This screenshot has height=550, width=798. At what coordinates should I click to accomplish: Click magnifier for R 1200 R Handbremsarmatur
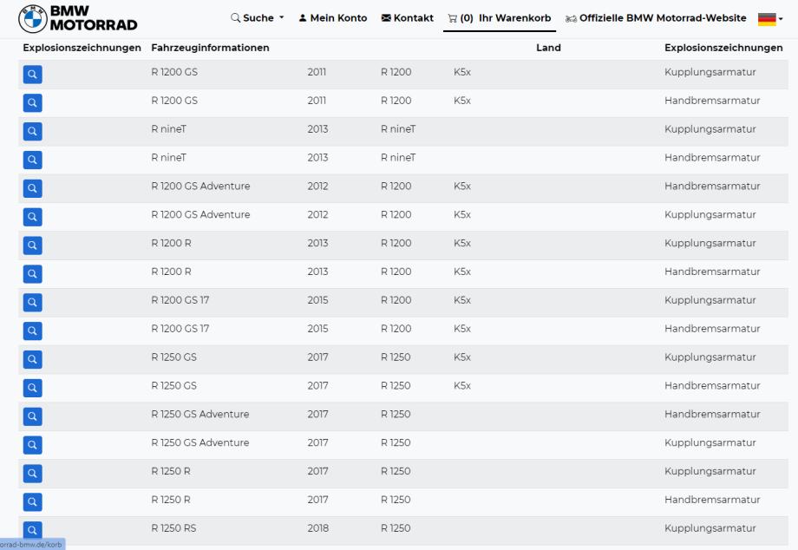(32, 274)
